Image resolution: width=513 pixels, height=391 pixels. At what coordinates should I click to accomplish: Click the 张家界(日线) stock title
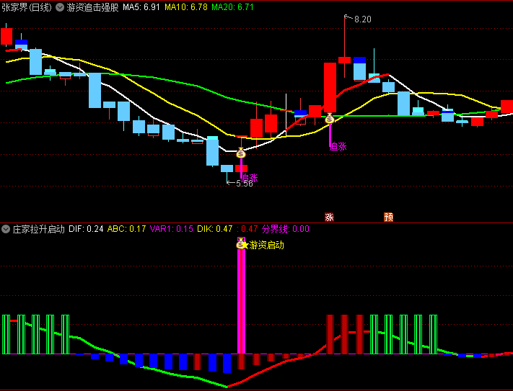(27, 7)
